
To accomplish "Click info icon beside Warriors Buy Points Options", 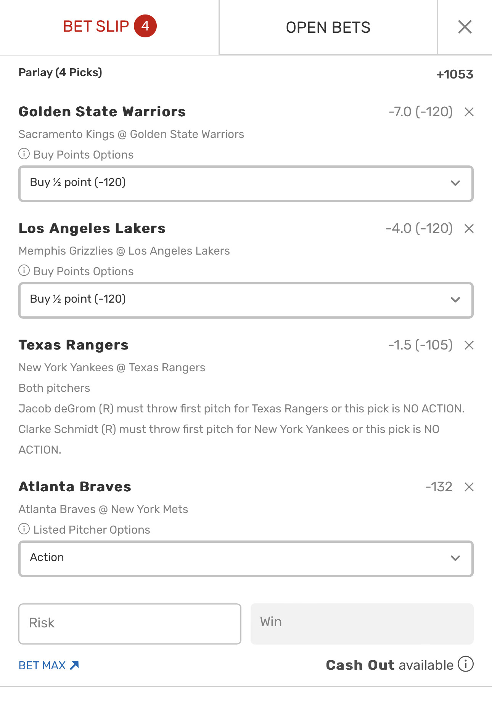I will click(24, 154).
